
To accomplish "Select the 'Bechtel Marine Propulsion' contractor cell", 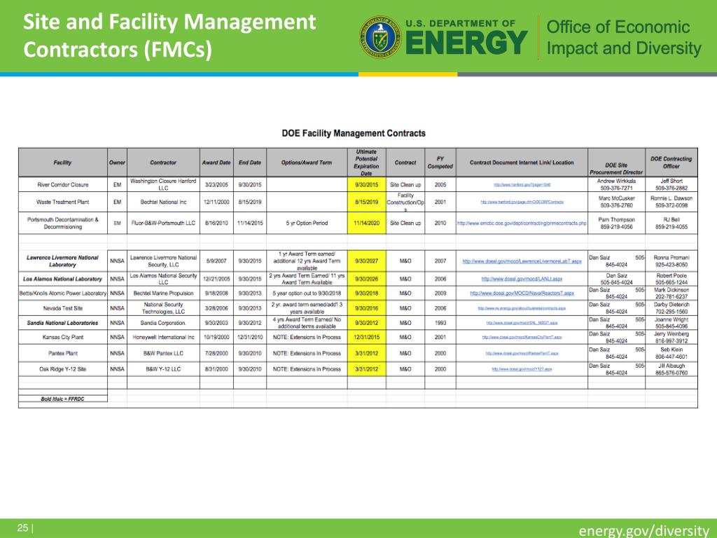I will [163, 294].
